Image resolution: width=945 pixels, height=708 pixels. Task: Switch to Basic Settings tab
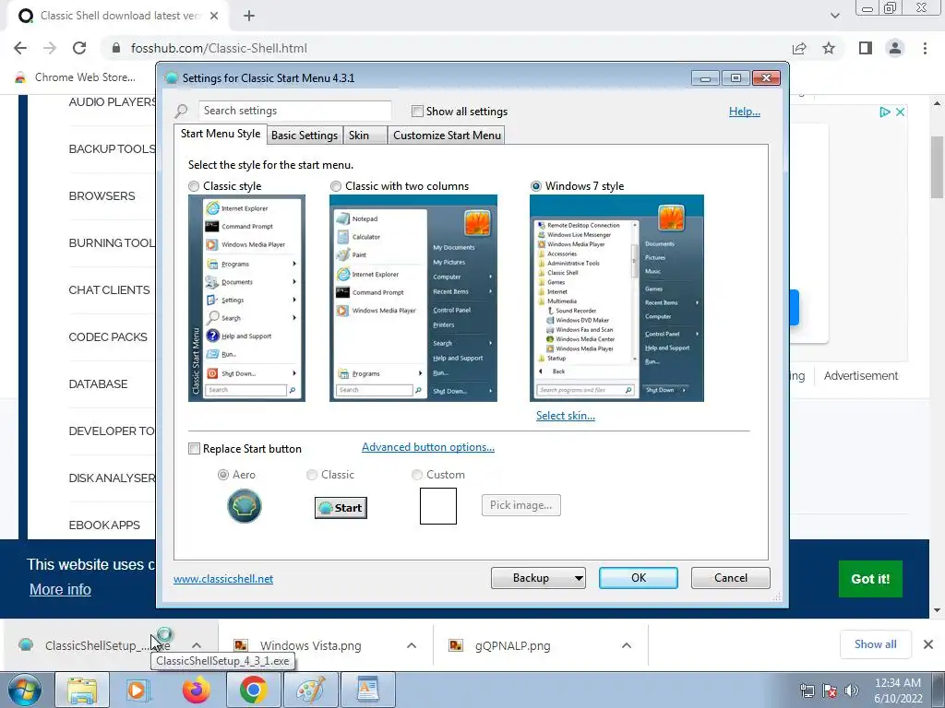pos(305,136)
